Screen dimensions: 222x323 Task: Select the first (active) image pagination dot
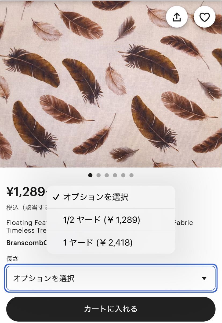click(90, 175)
